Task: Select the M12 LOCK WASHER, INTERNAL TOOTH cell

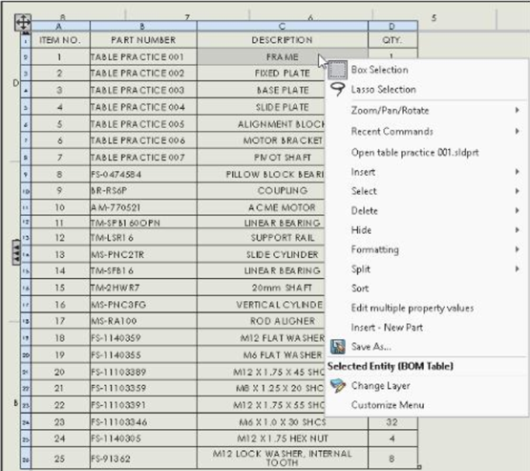Action: coord(283,459)
